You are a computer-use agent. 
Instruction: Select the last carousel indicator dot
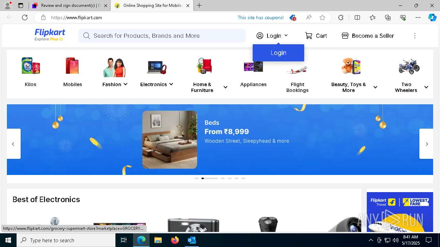pos(243,178)
